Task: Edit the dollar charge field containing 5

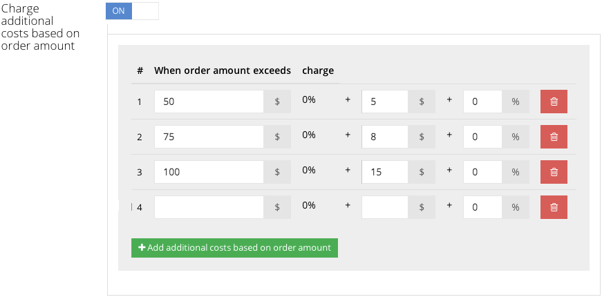Action: click(385, 102)
